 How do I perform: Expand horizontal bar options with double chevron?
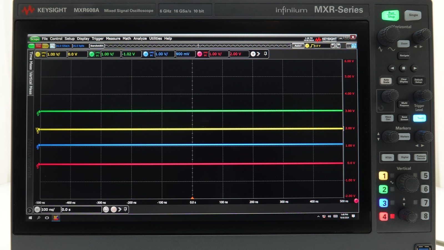[x=120, y=209]
